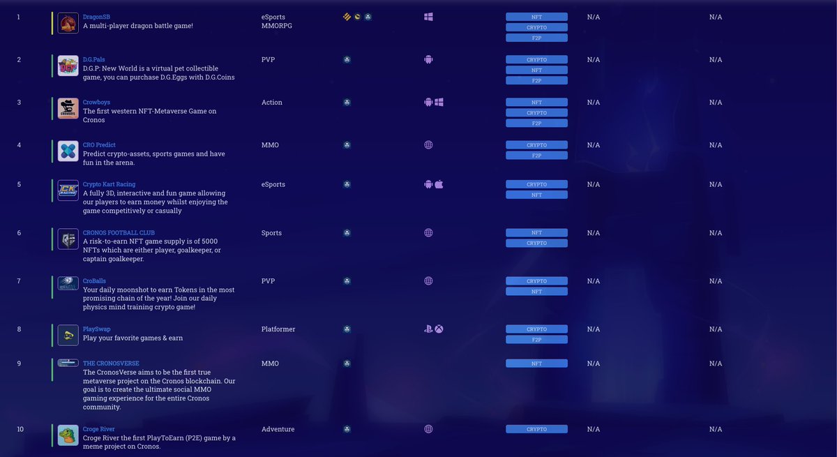Open the Crowboys game link

click(x=96, y=102)
